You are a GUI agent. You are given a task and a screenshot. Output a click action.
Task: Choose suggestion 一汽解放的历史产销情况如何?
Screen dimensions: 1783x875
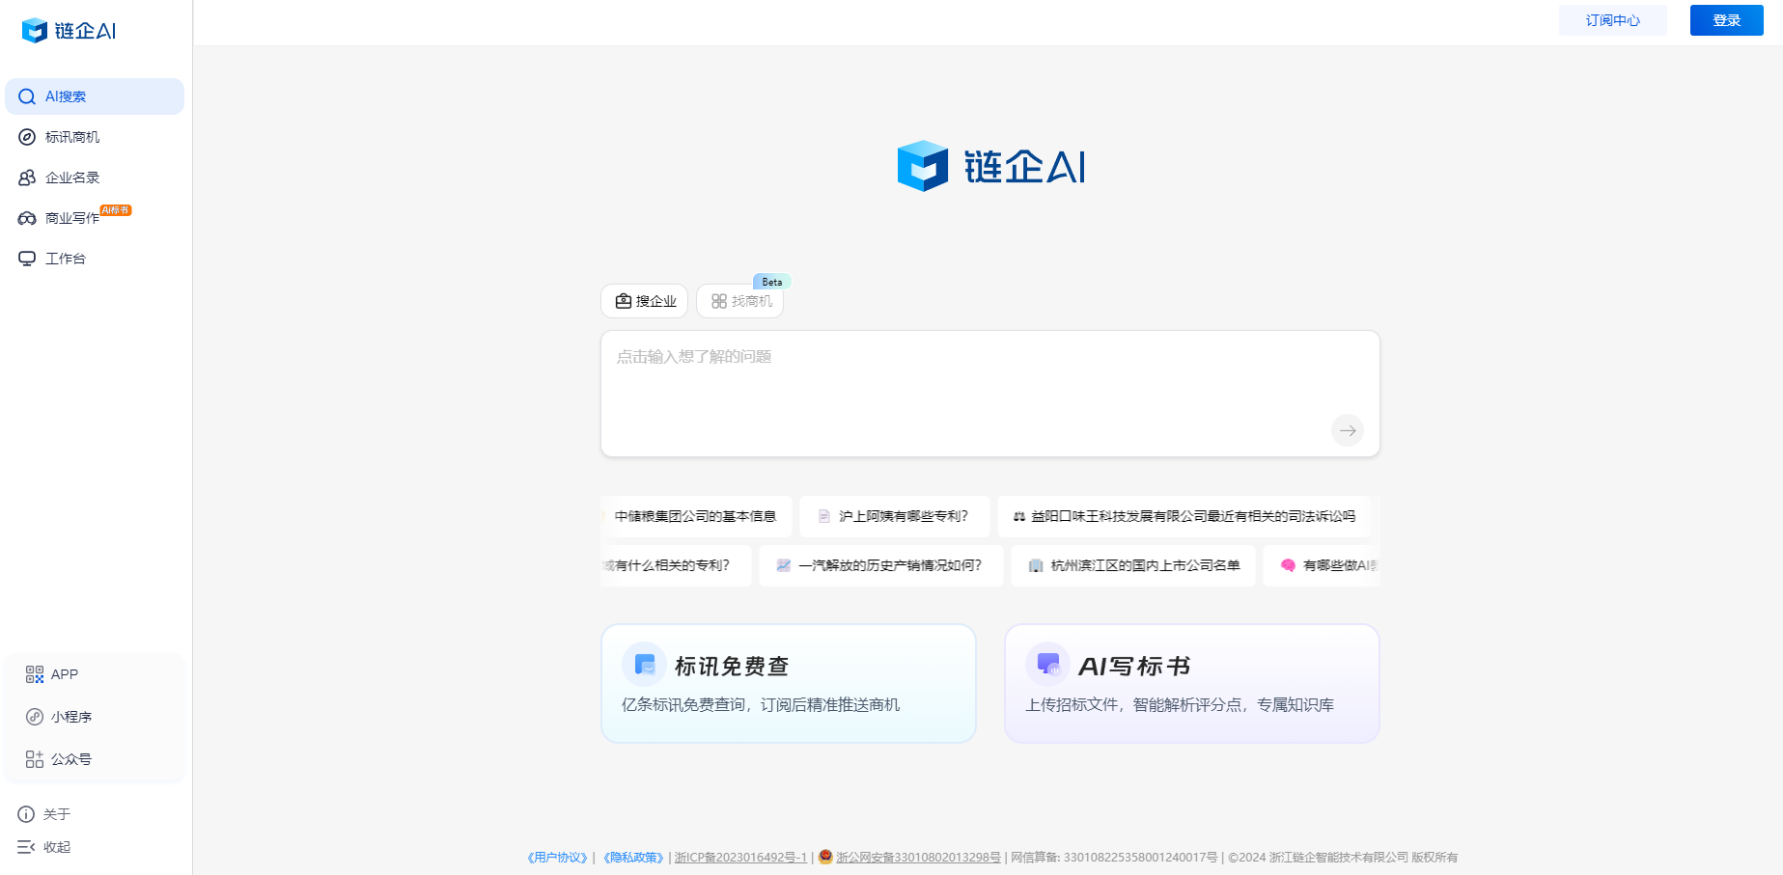(x=880, y=565)
